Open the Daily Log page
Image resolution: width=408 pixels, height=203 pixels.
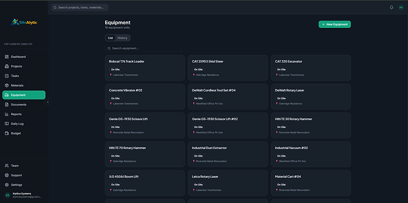click(x=23, y=124)
